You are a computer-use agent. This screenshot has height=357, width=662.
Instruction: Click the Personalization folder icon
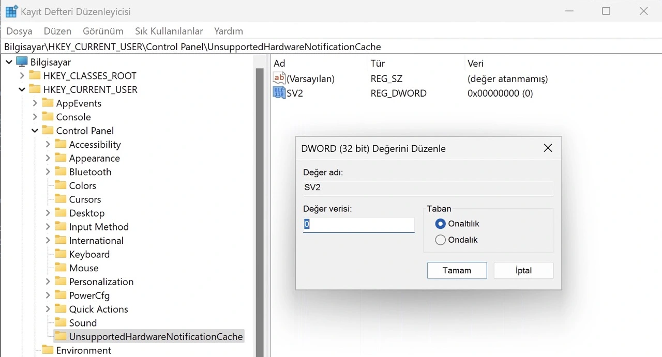point(61,282)
